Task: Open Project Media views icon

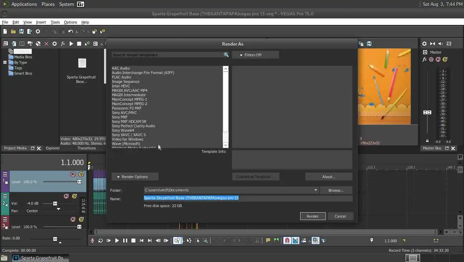Action: (96, 44)
